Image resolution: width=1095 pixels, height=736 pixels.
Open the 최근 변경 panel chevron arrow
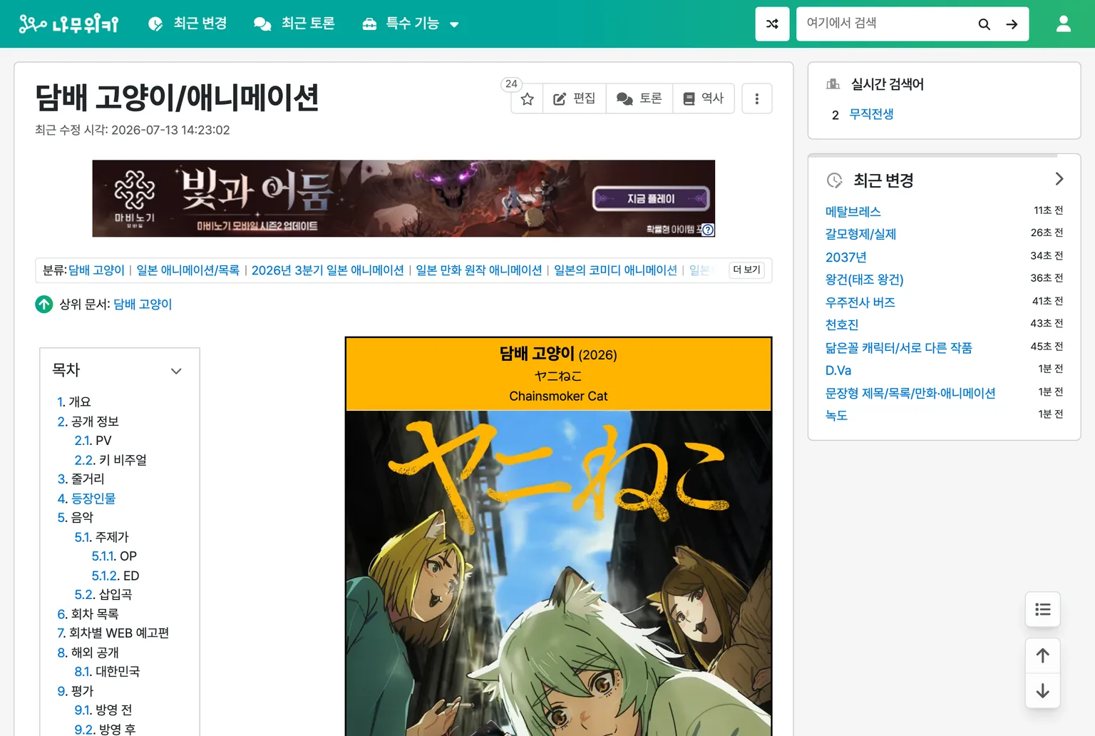1059,179
